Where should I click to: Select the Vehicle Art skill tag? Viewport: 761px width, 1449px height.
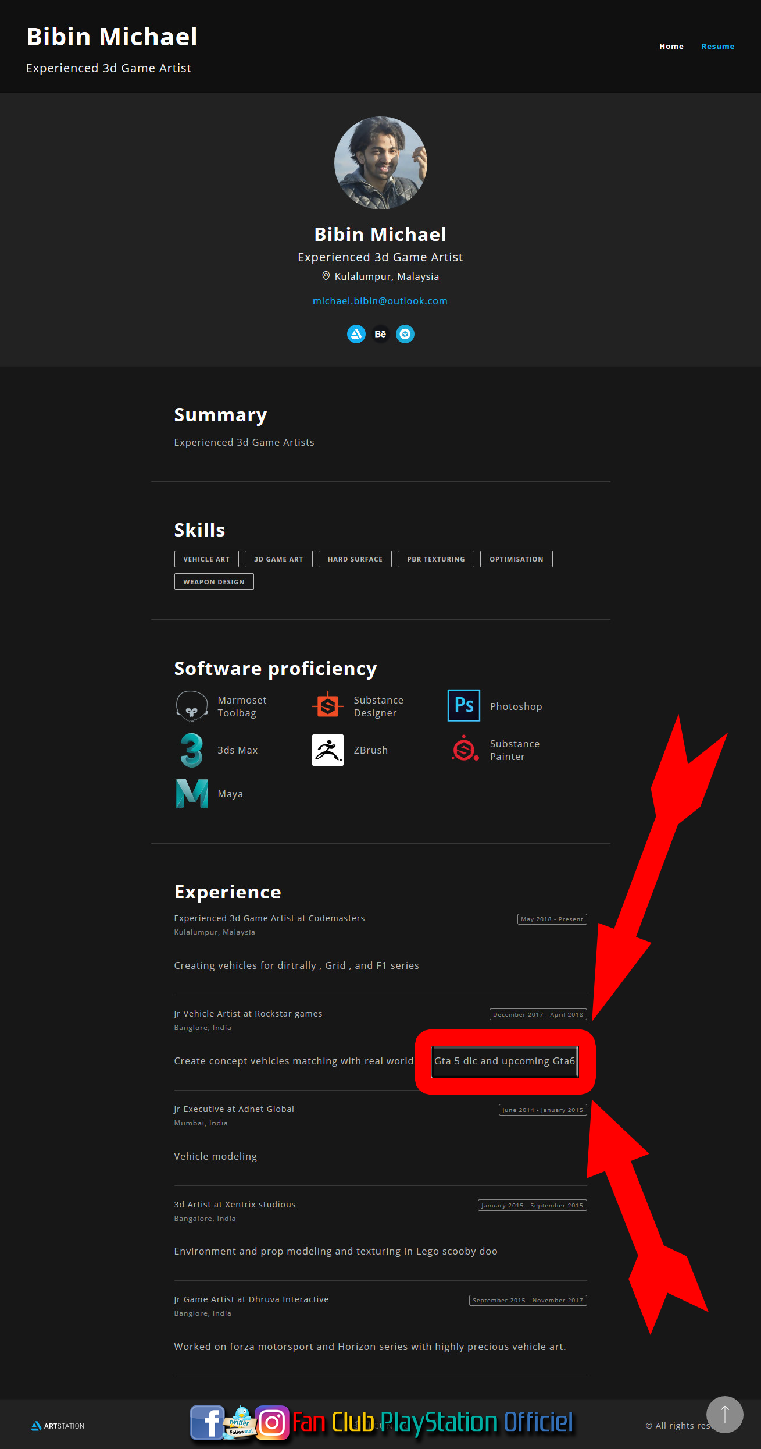click(x=206, y=559)
